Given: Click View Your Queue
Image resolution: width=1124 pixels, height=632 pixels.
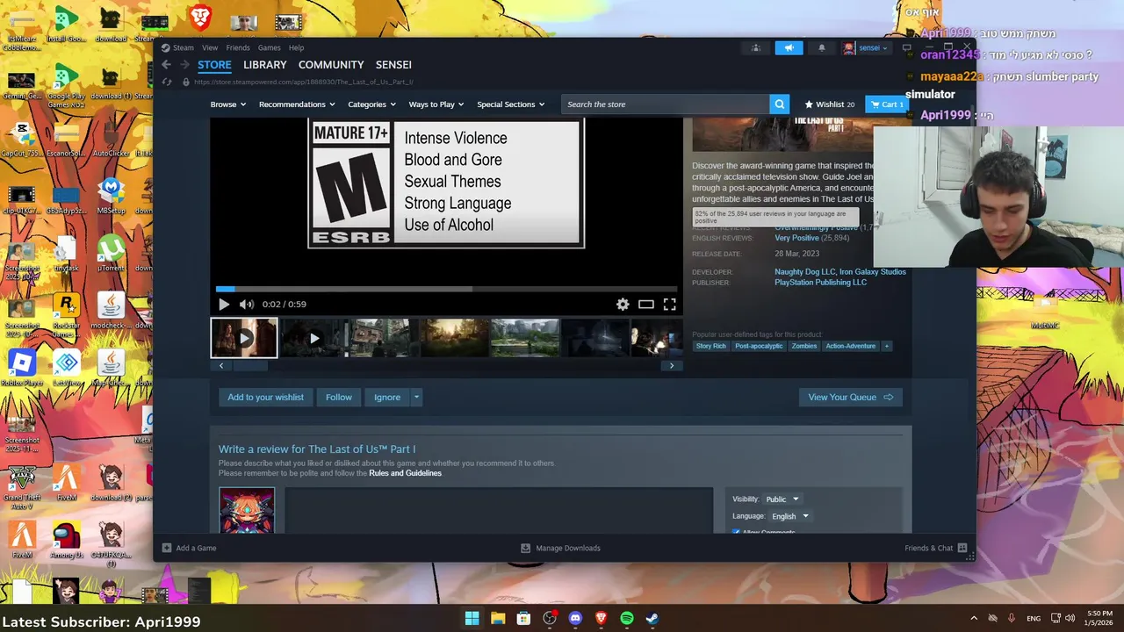Looking at the screenshot, I should coord(850,398).
